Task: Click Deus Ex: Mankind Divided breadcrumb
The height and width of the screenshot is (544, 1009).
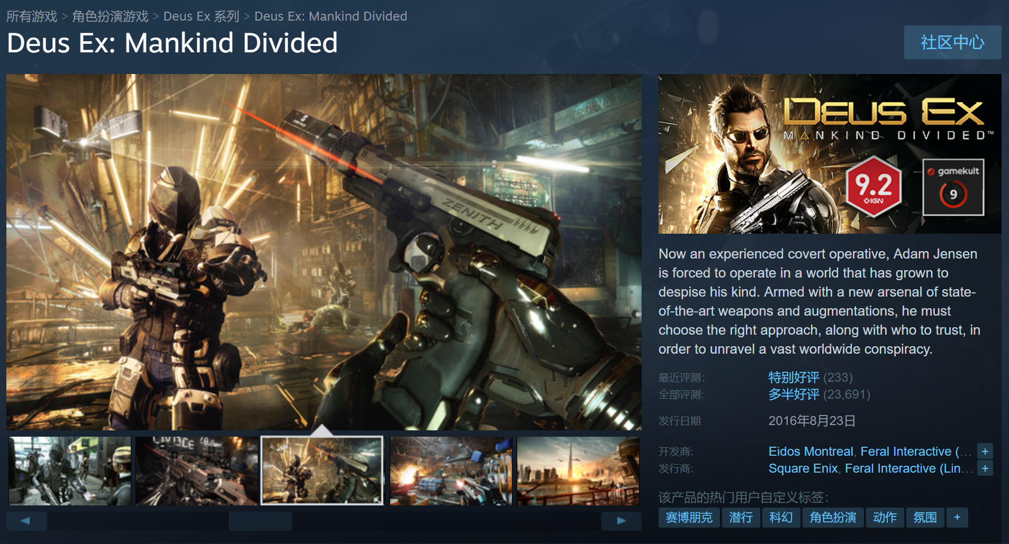Action: coord(331,16)
